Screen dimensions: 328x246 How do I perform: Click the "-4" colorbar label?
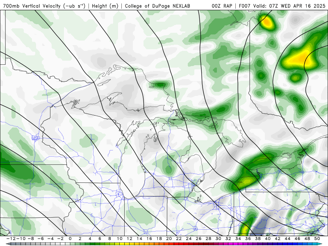click(x=50, y=239)
